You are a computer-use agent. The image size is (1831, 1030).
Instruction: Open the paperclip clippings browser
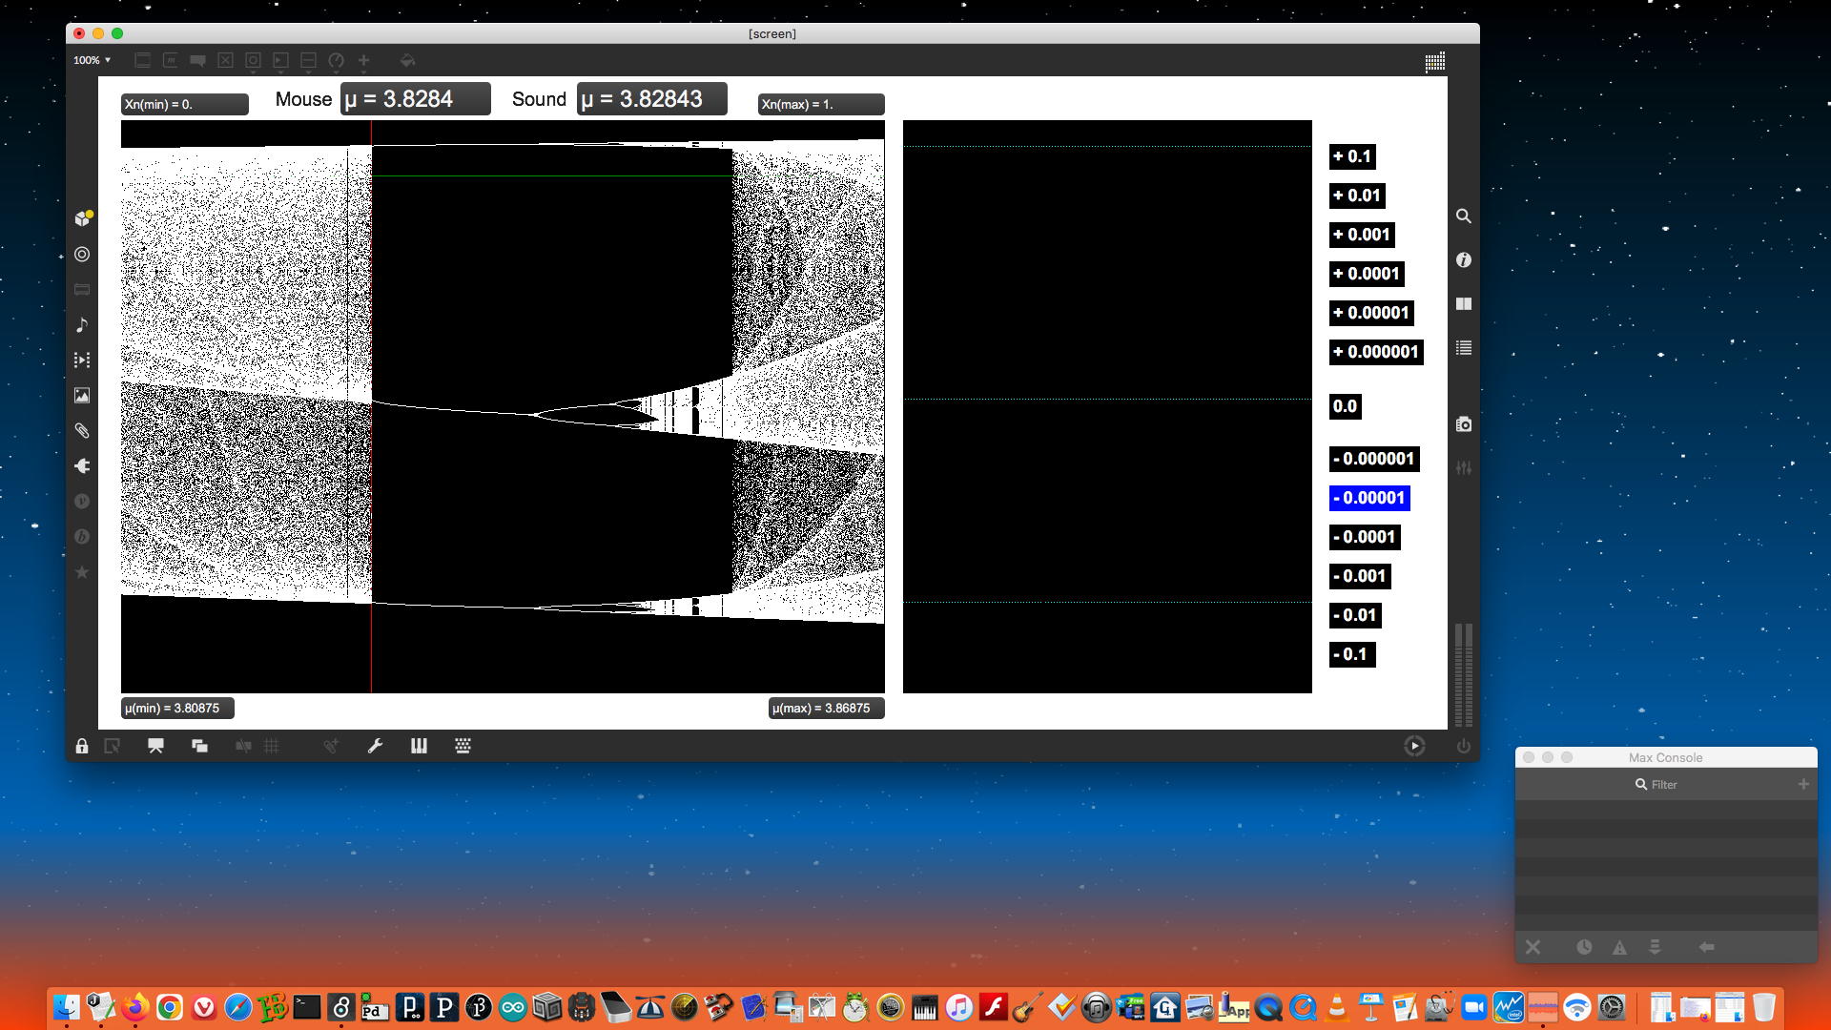click(82, 431)
